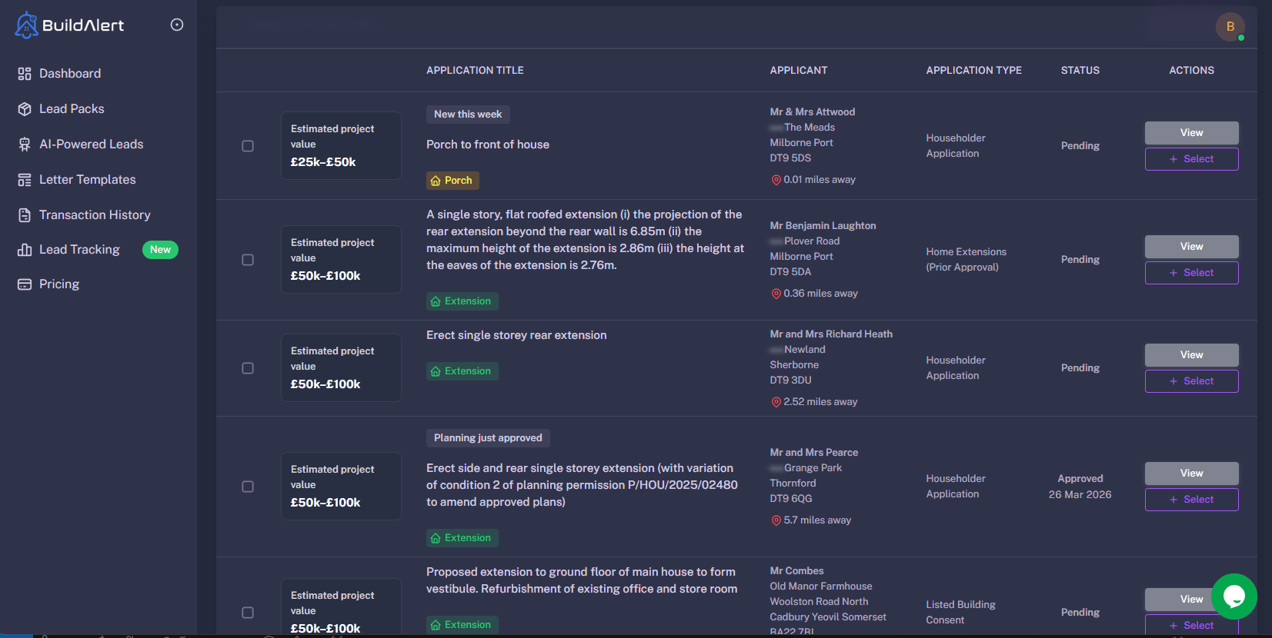Click the Transaction History document icon
The image size is (1272, 638).
pos(25,215)
